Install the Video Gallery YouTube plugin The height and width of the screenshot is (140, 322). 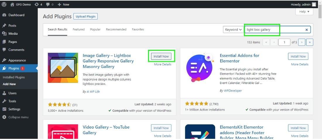tap(161, 128)
